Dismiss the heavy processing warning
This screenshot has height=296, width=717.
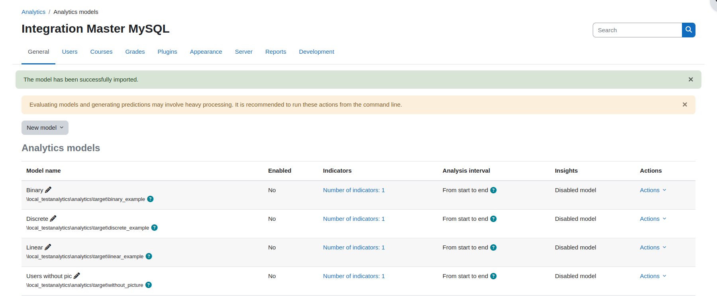click(x=685, y=105)
